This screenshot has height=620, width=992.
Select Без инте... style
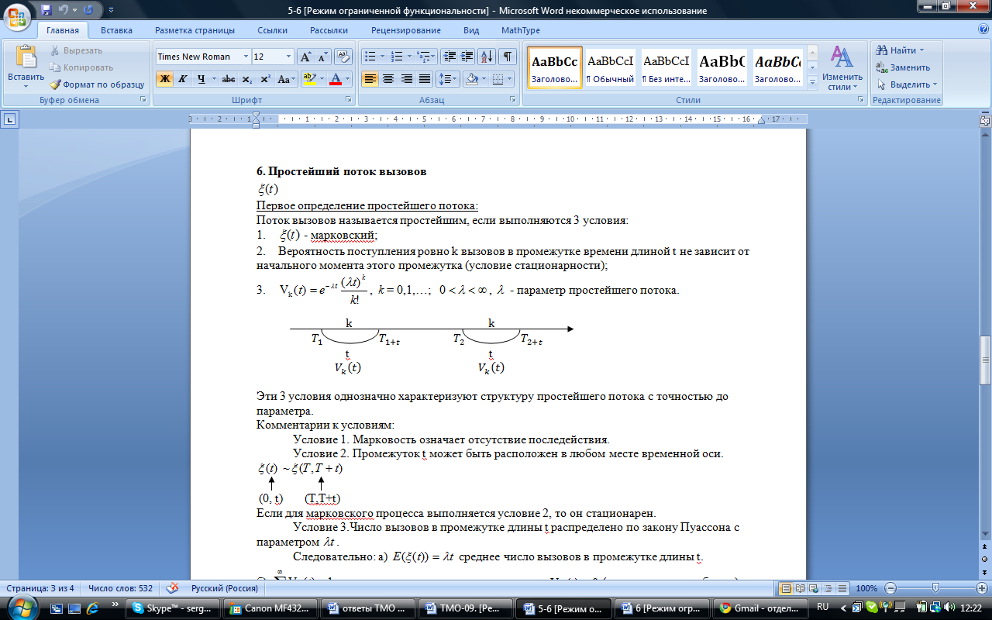[666, 67]
